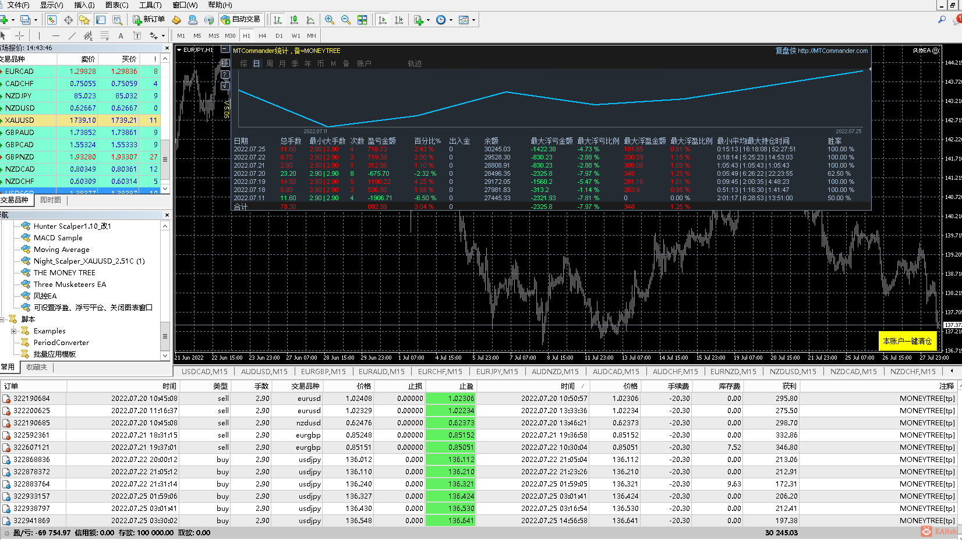Select the crosshair cursor tool
This screenshot has width=962, height=540.
(19, 35)
